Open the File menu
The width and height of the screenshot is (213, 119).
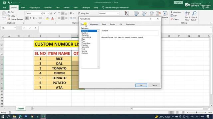pyautogui.click(x=4, y=8)
